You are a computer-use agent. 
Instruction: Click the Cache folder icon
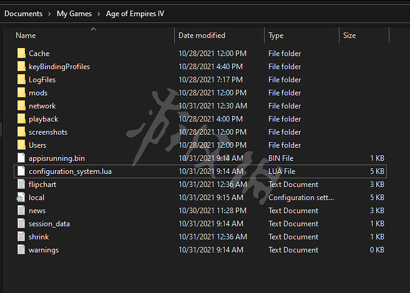click(x=21, y=54)
